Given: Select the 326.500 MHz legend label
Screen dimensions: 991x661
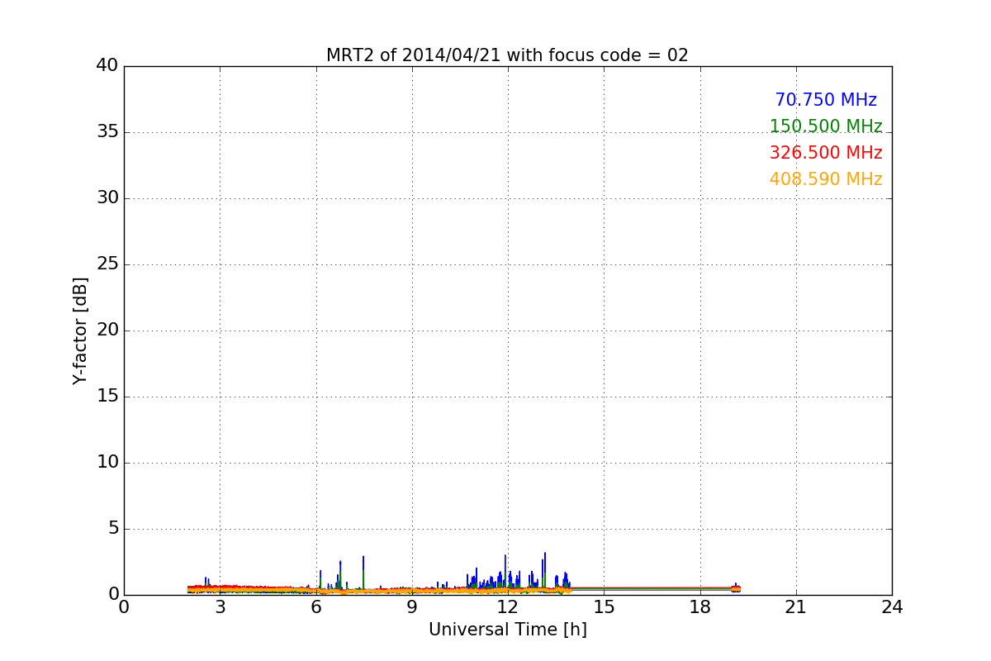Looking at the screenshot, I should [826, 154].
